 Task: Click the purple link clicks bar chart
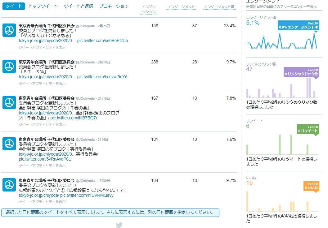pos(282,88)
